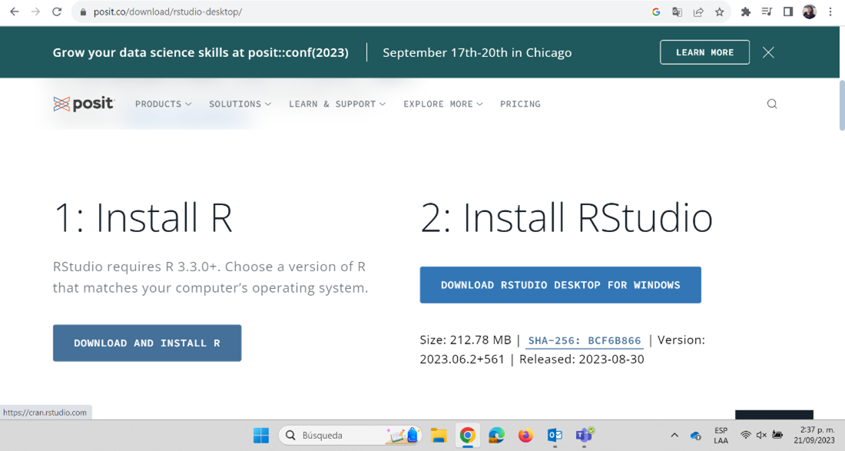Screen dimensions: 845x451
Task: Open the Chrome extensions puzzle icon
Action: [746, 12]
